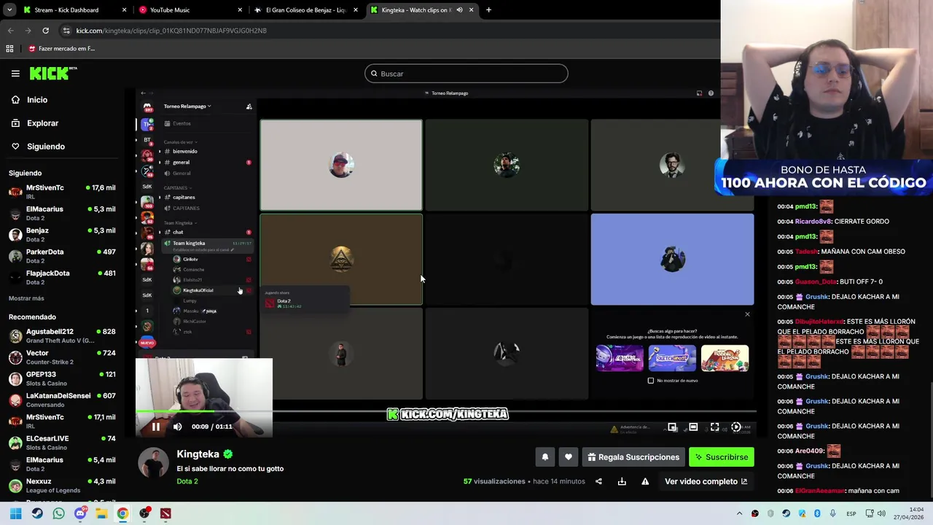
Task: Open GPEP133 Slots & Casino channel
Action: pyautogui.click(x=62, y=378)
